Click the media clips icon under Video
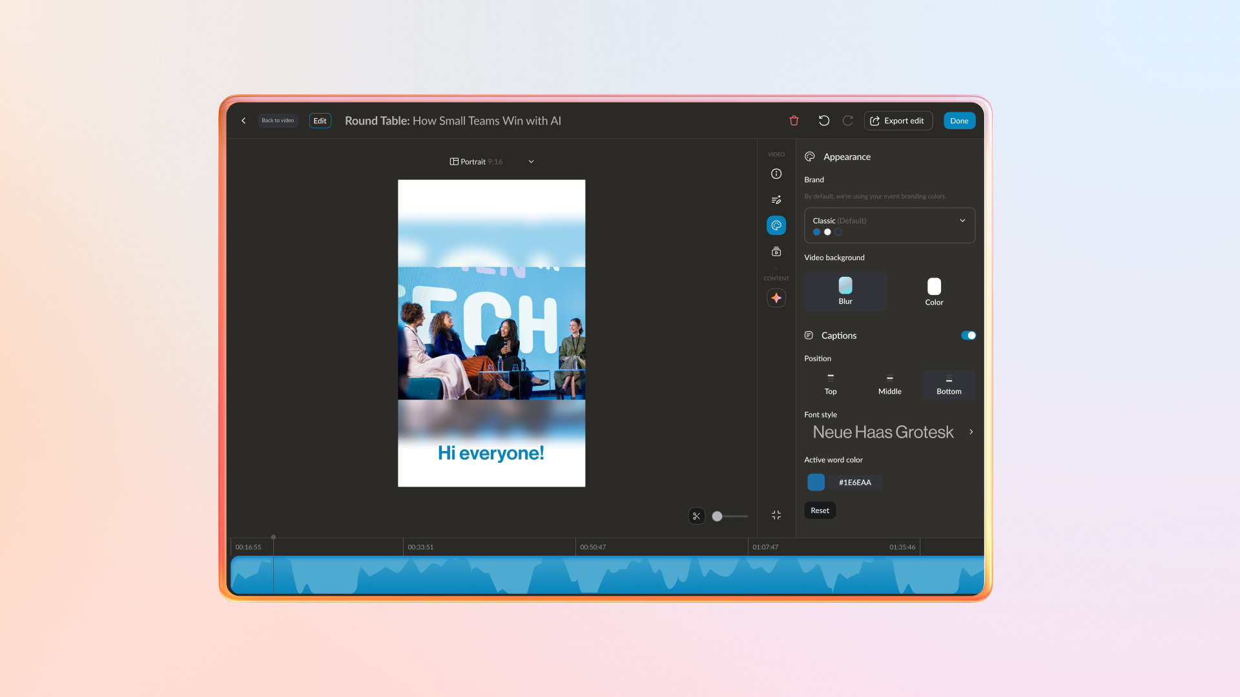 [776, 252]
